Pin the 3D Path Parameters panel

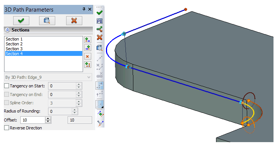point(84,9)
